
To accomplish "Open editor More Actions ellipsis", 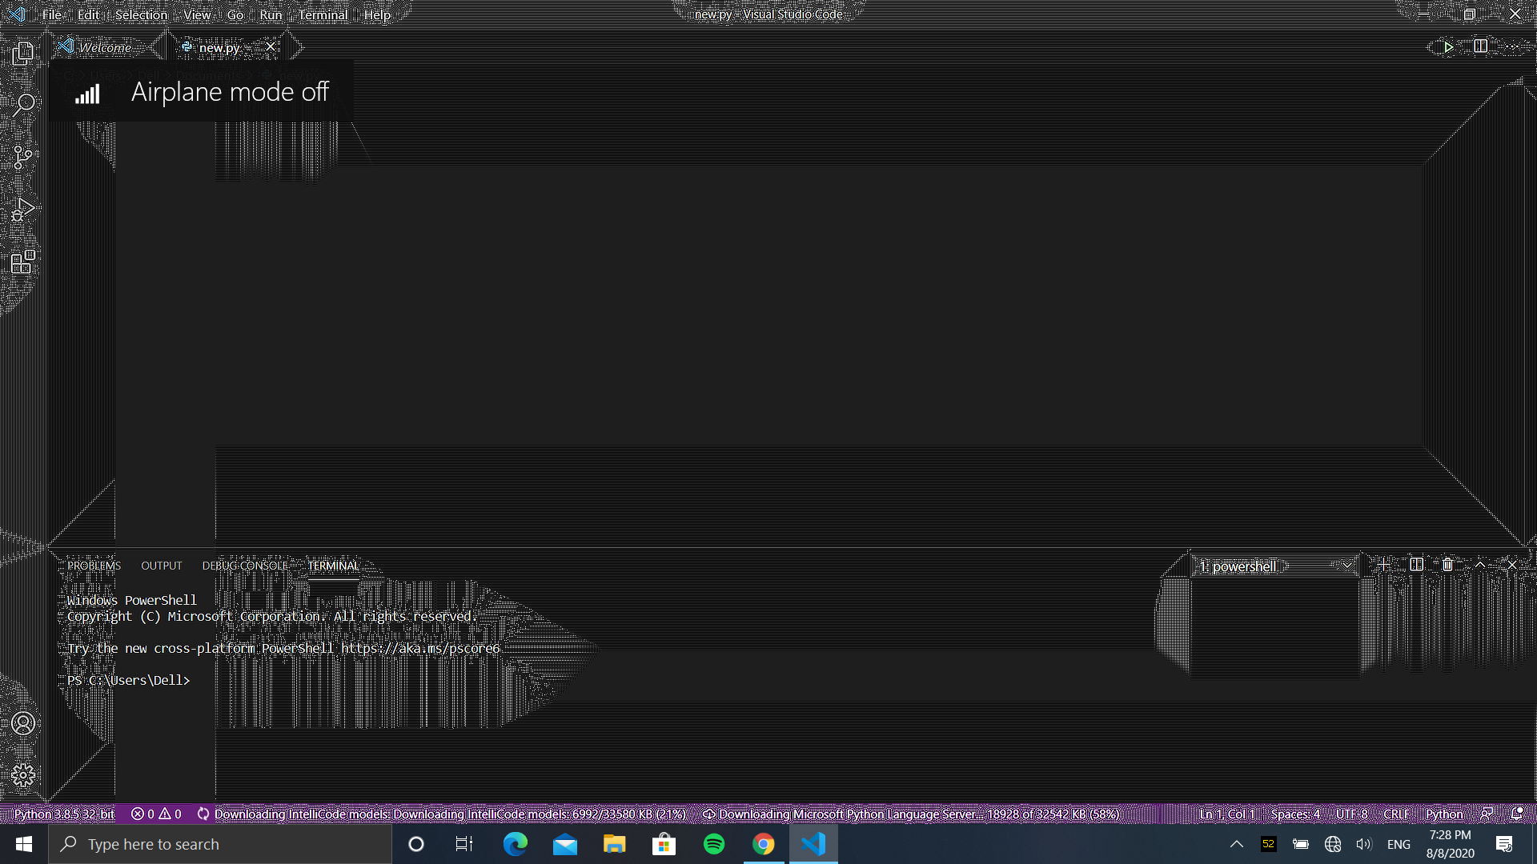I will tap(1511, 47).
